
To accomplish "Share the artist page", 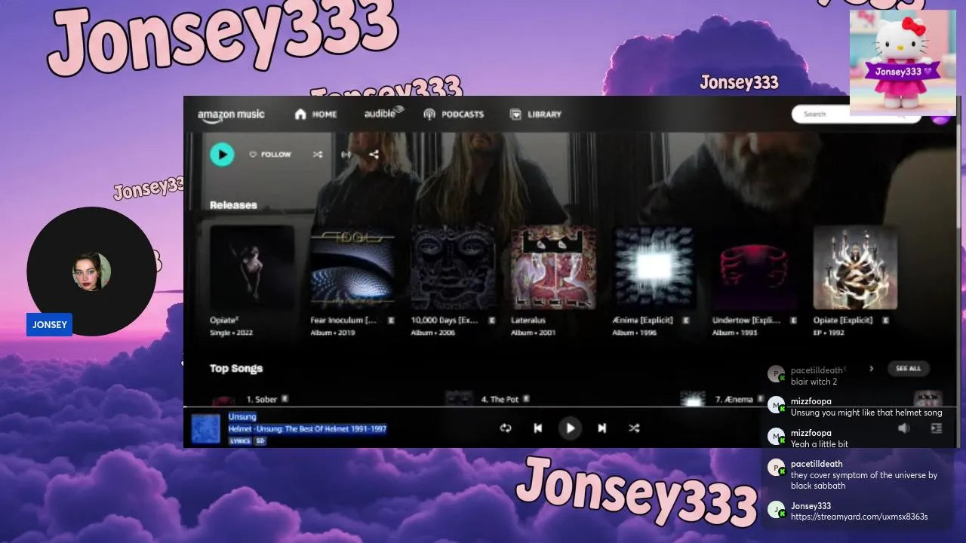I will pos(374,155).
